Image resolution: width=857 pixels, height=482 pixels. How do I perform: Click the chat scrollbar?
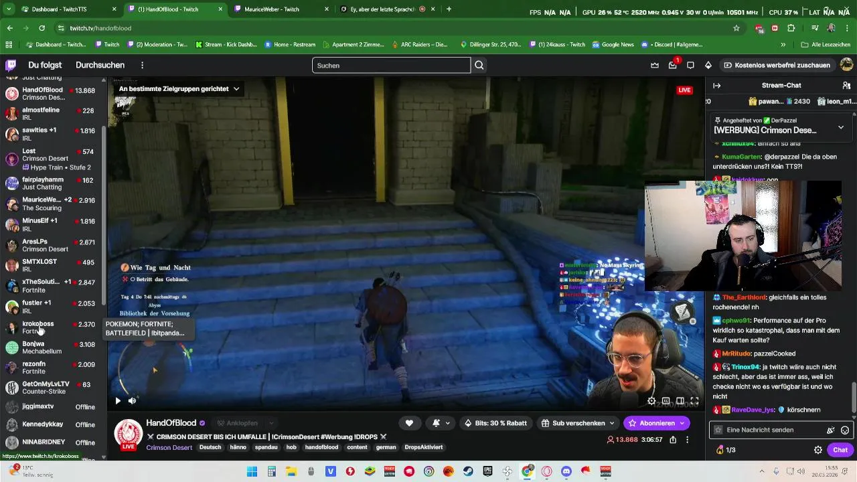(x=853, y=398)
